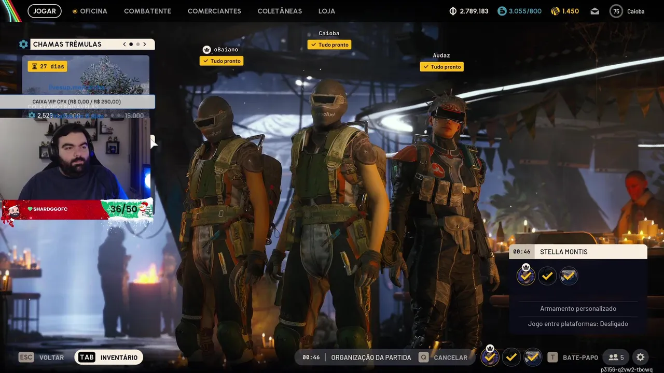Click middle ready checkmark in Stella Montis panel
The height and width of the screenshot is (373, 664).
(x=547, y=276)
